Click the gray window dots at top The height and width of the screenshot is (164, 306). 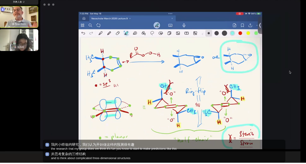49,5
